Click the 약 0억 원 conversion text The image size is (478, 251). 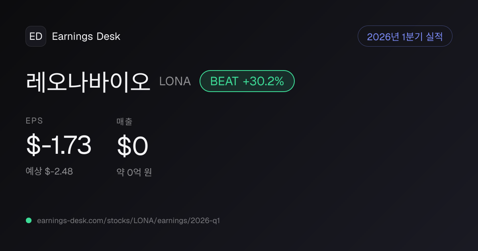click(x=134, y=173)
